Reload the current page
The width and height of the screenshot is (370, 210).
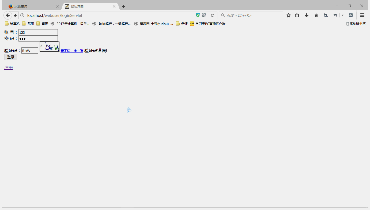click(212, 15)
